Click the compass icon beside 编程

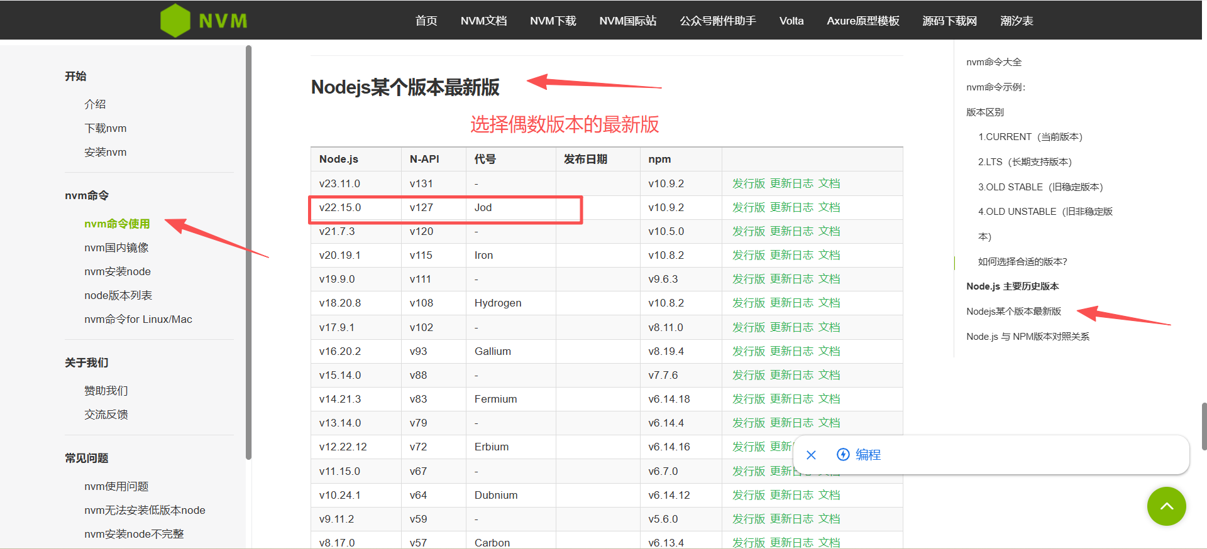tap(843, 454)
